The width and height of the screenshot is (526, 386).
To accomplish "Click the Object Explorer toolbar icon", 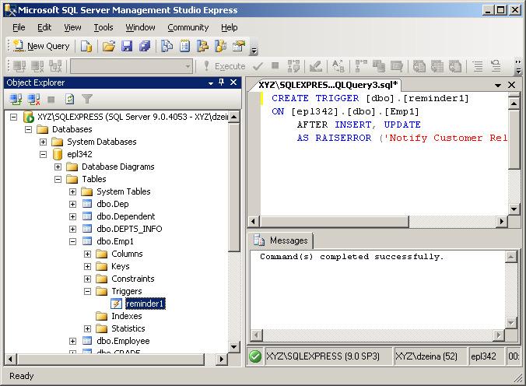I will [202, 46].
